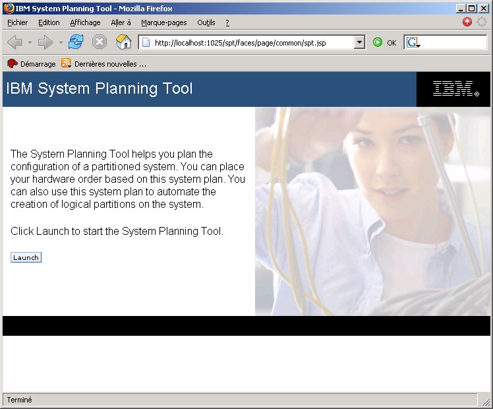Click the Démarrage bookmark
The width and height of the screenshot is (493, 409).
pyautogui.click(x=32, y=64)
